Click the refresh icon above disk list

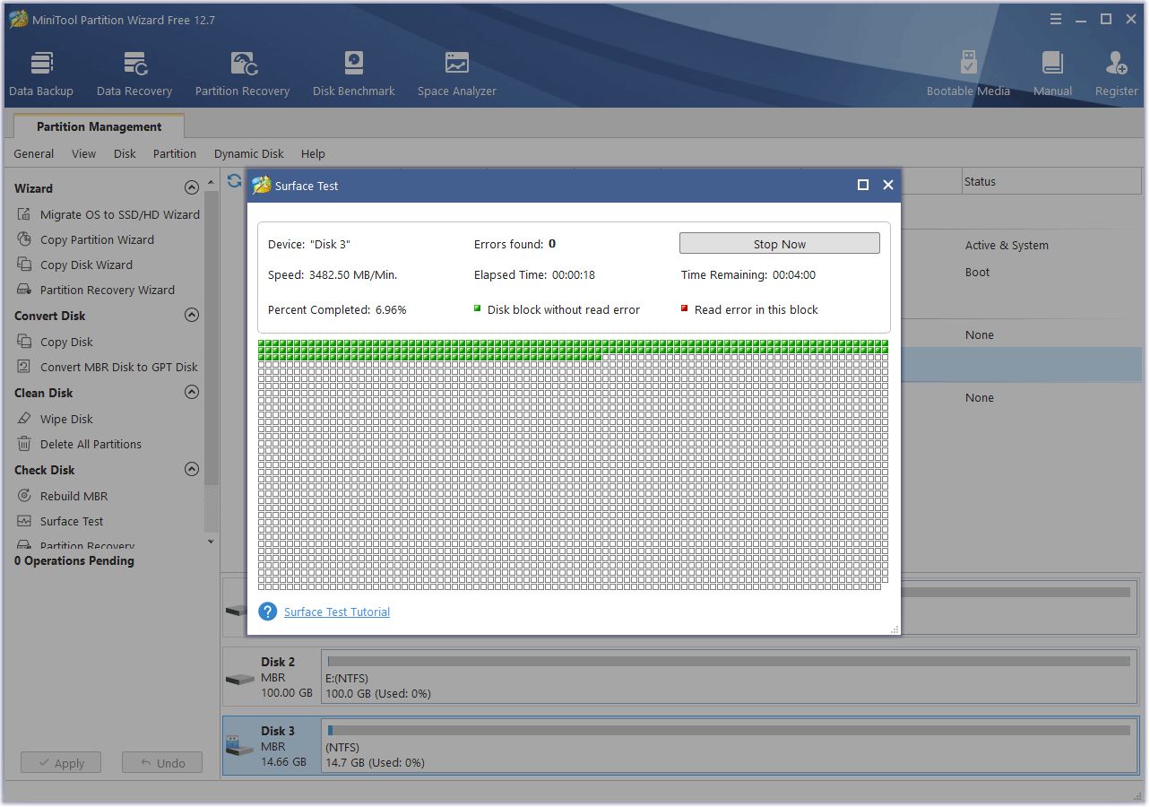point(234,180)
